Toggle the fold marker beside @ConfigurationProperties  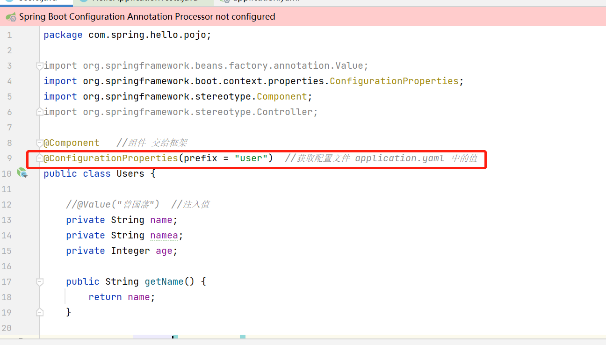[x=40, y=158]
